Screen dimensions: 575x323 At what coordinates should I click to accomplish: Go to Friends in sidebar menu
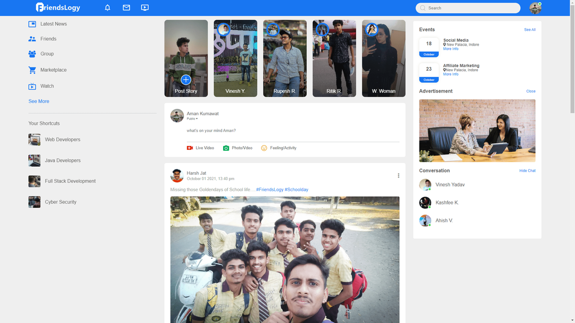(48, 39)
